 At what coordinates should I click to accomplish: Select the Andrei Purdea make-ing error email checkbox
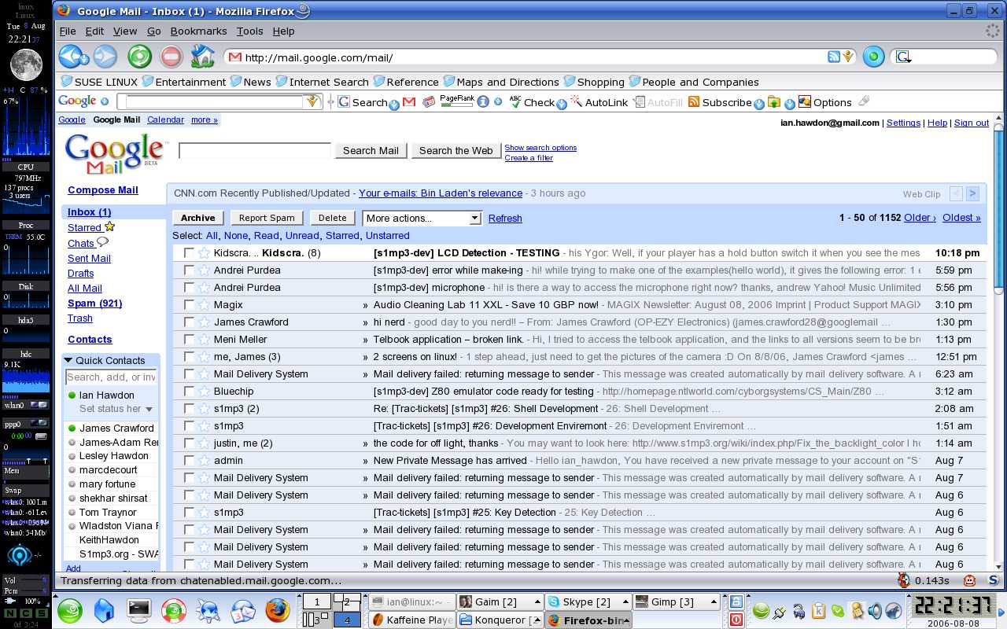[189, 270]
